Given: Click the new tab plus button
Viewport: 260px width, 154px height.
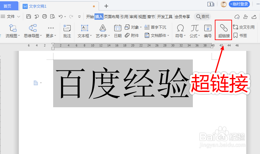Looking at the screenshot, I should point(106,6).
